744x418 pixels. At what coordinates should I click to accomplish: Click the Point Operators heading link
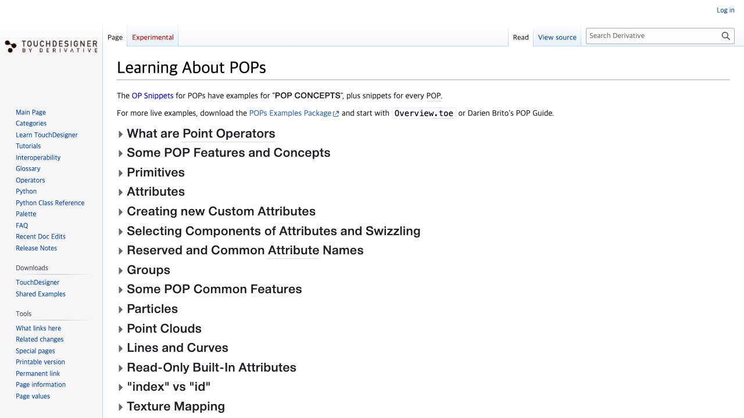(229, 134)
